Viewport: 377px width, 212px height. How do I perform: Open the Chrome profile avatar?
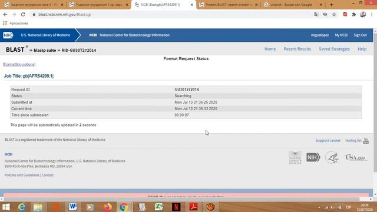tap(363, 14)
